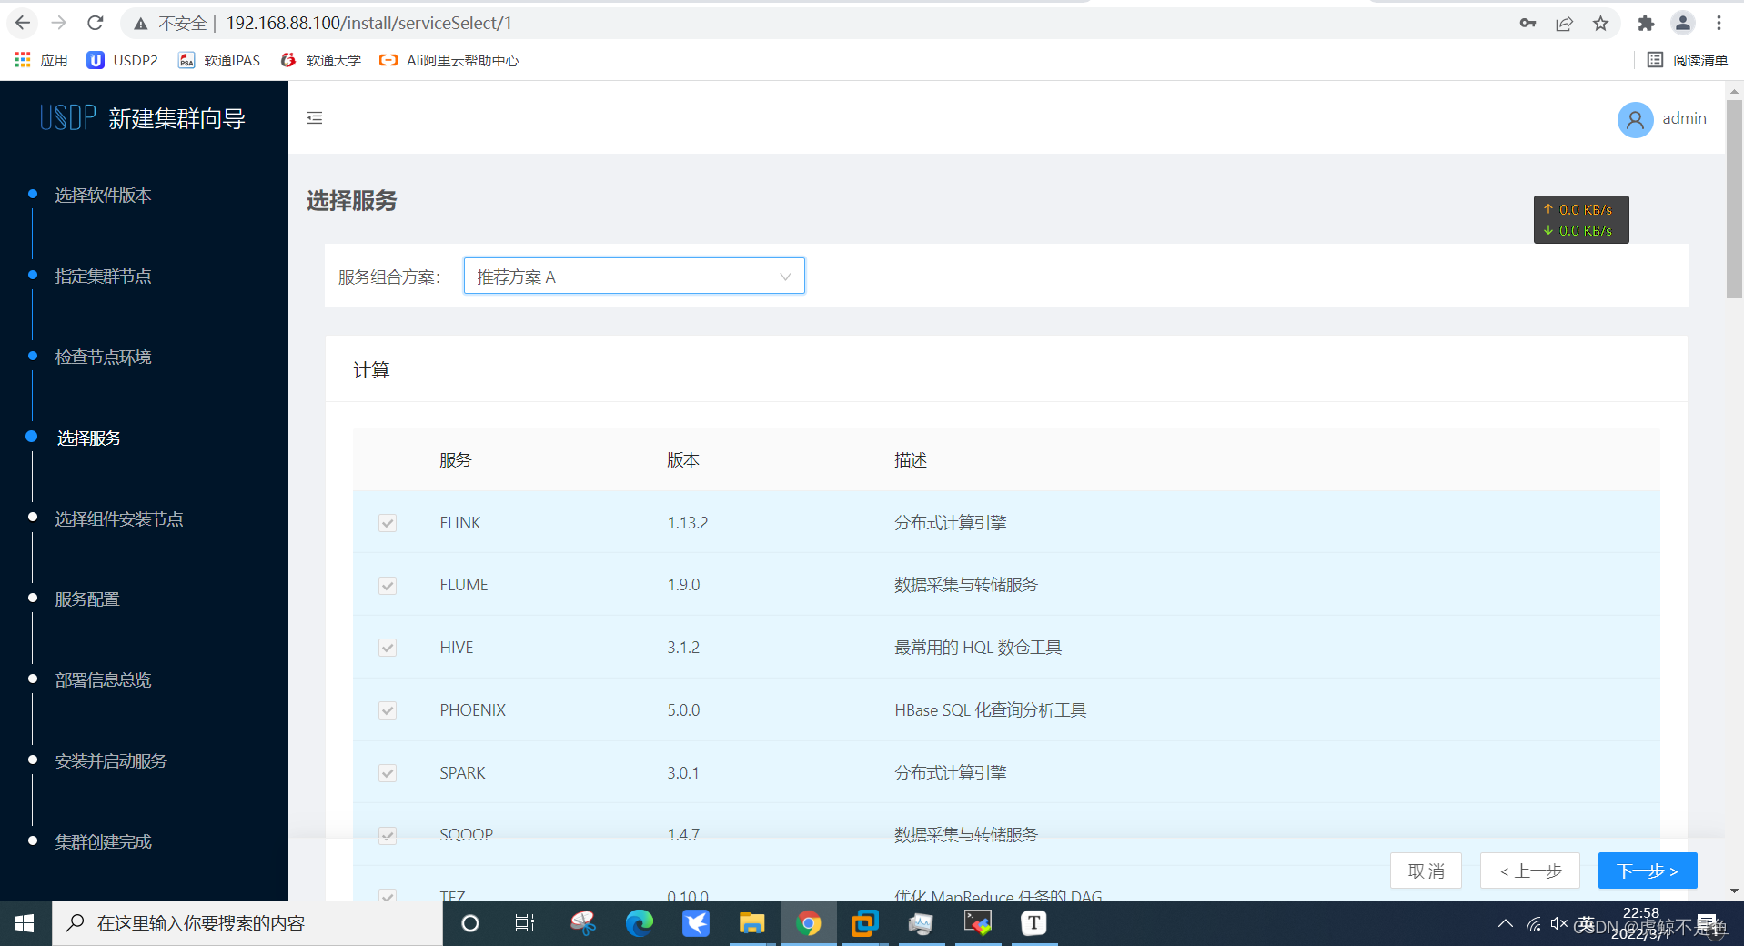
Task: Switch to Chrome in taskbar
Action: (x=808, y=923)
